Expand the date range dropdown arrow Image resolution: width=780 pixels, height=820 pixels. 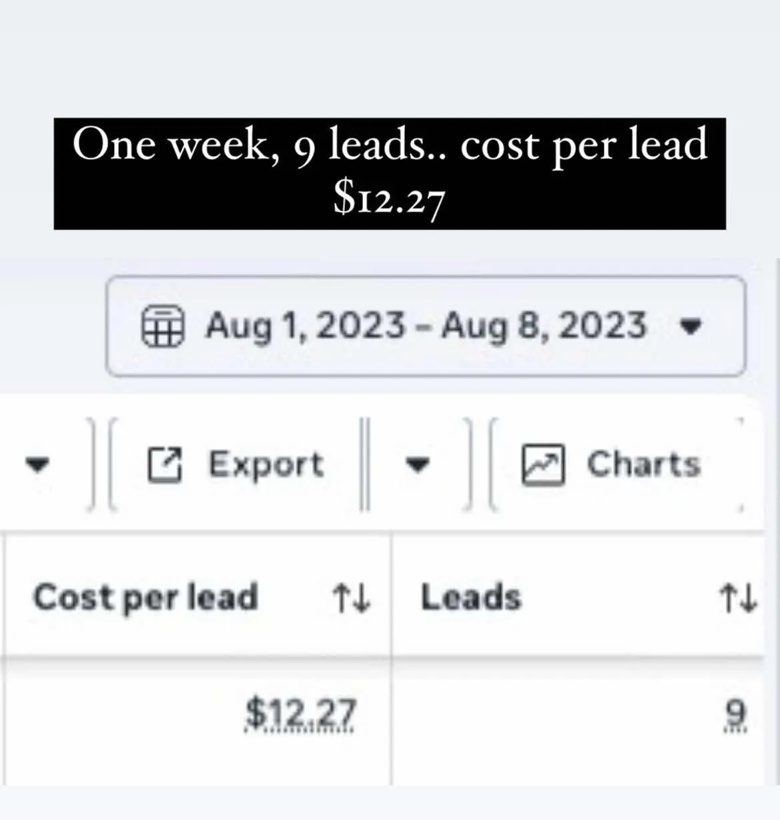690,326
